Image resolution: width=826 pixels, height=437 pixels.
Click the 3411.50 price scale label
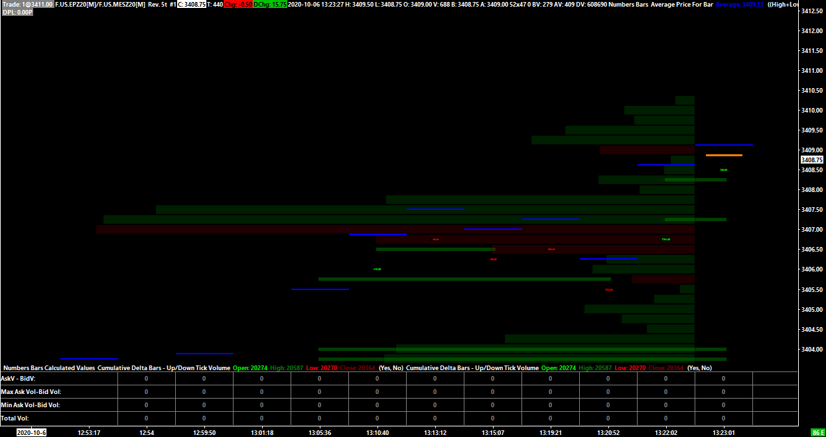813,50
